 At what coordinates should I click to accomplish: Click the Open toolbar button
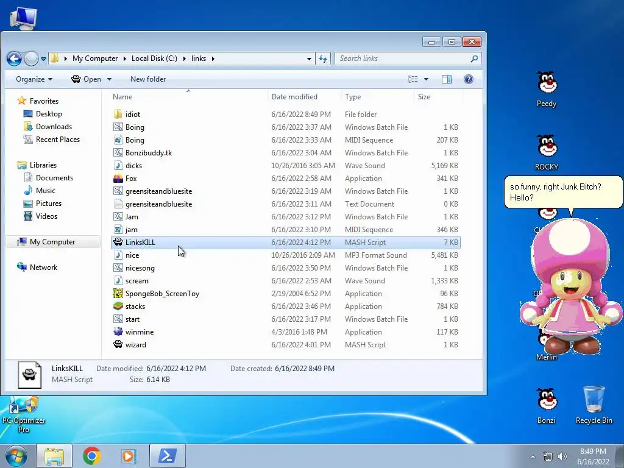pyautogui.click(x=87, y=79)
